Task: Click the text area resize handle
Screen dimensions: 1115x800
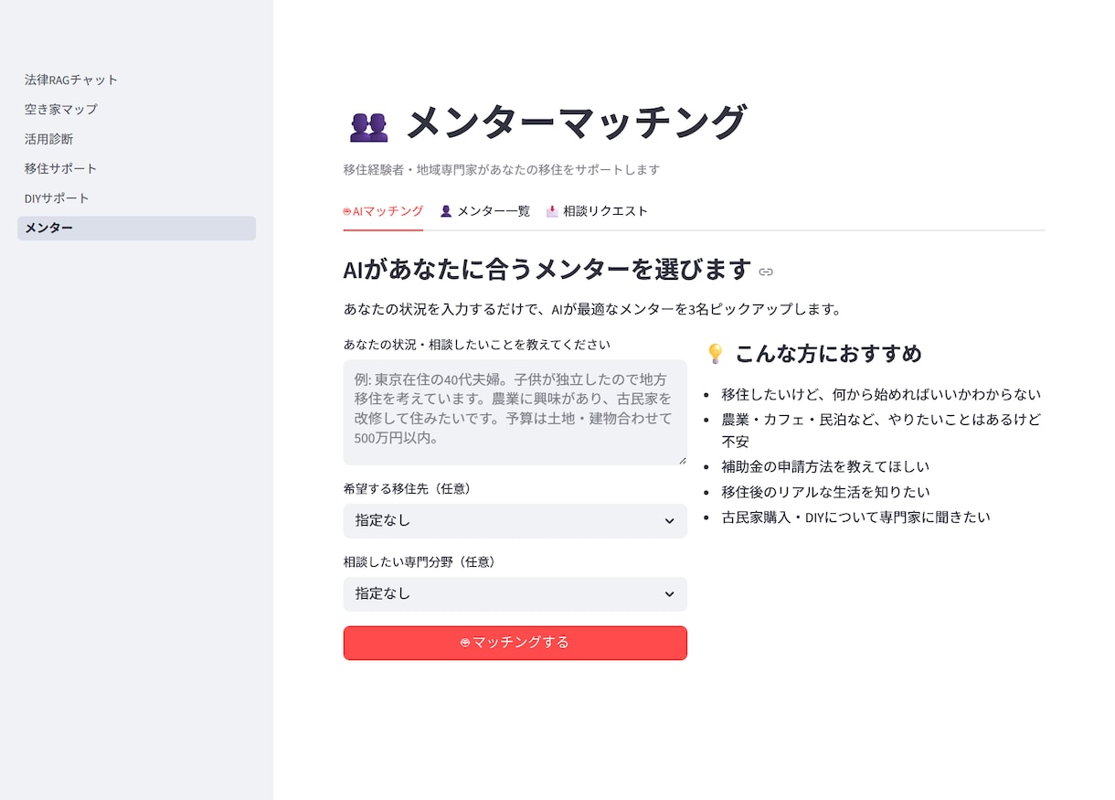Action: (681, 459)
